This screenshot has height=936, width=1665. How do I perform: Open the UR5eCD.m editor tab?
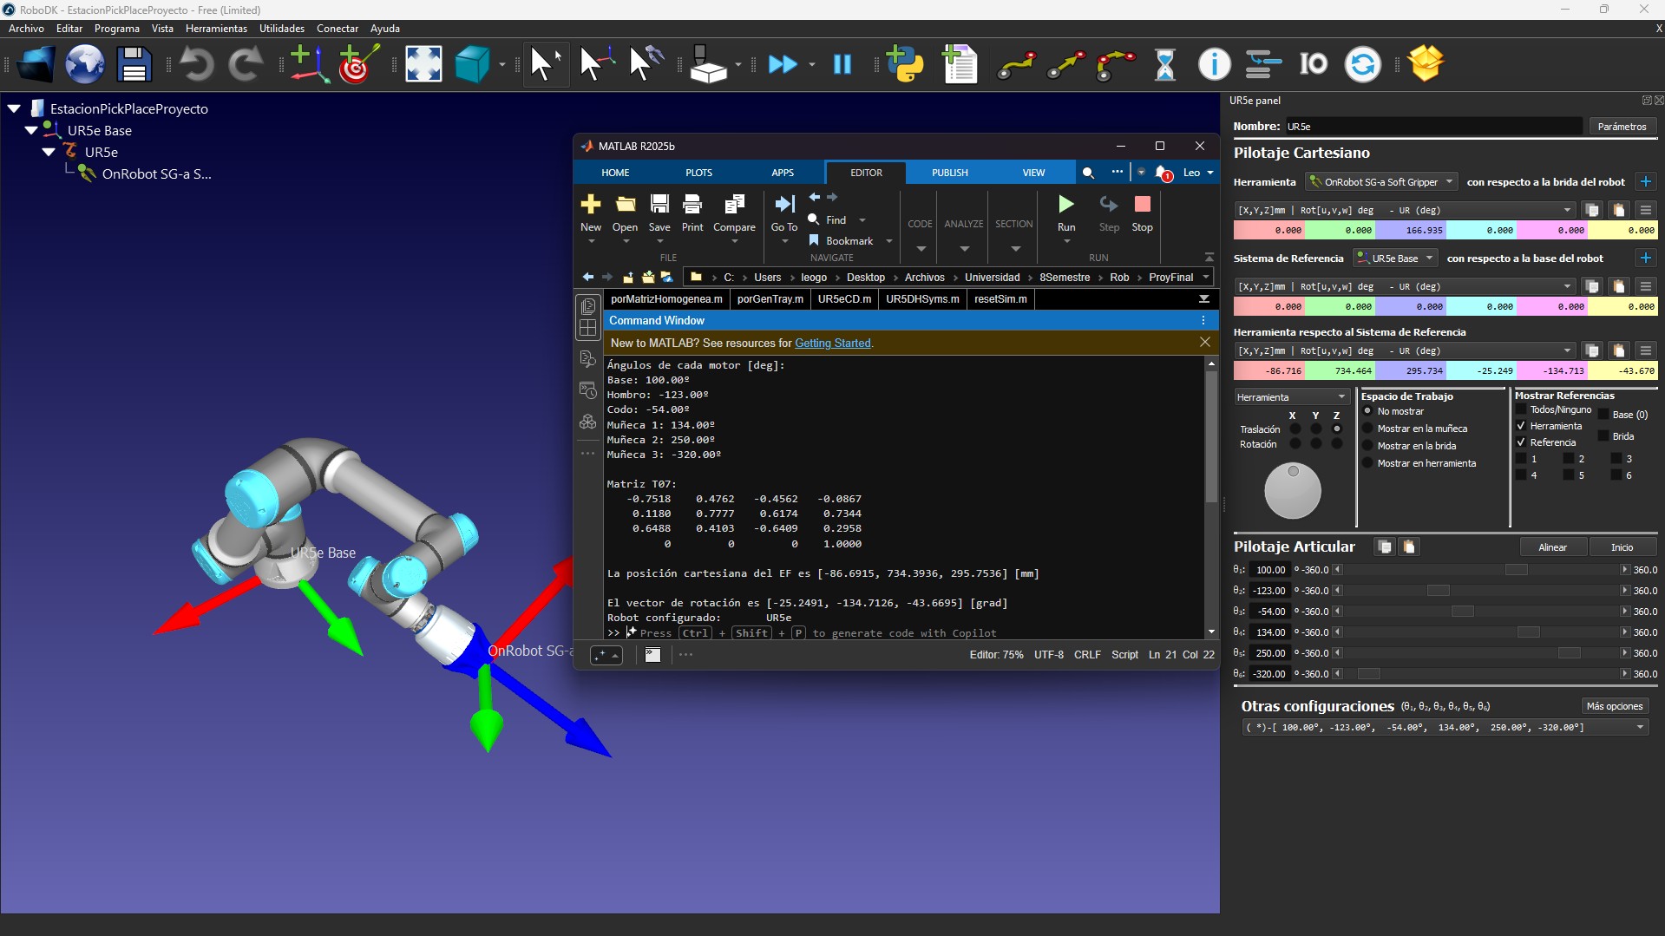(x=844, y=299)
